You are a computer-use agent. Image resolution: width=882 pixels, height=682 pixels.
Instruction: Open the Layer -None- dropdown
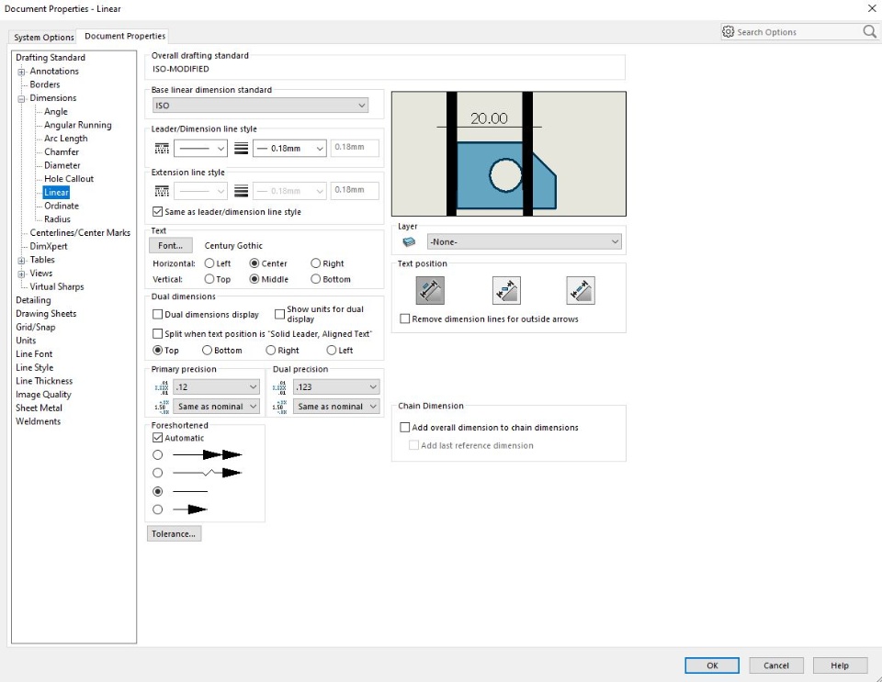click(x=525, y=242)
